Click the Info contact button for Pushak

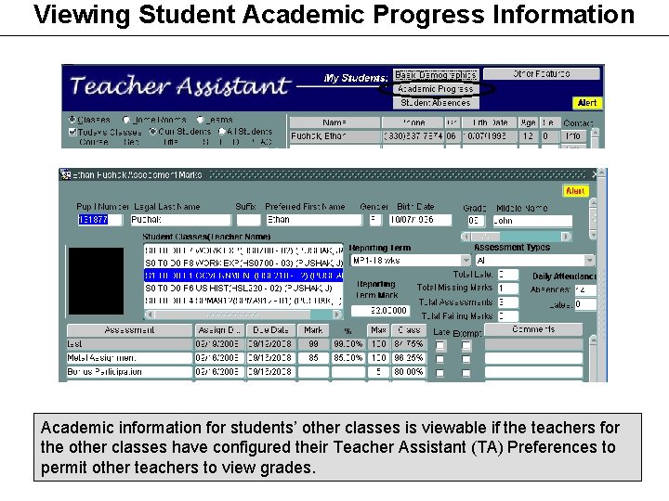pyautogui.click(x=573, y=136)
